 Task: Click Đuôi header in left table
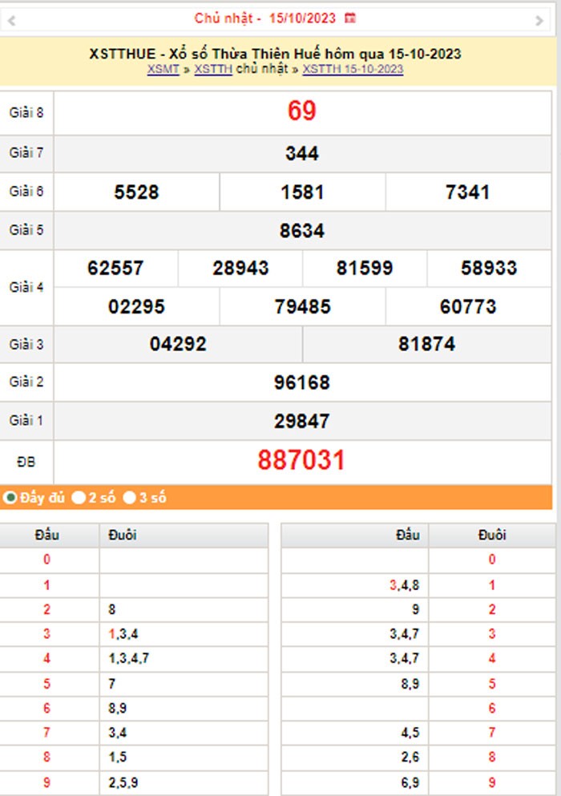pos(123,535)
